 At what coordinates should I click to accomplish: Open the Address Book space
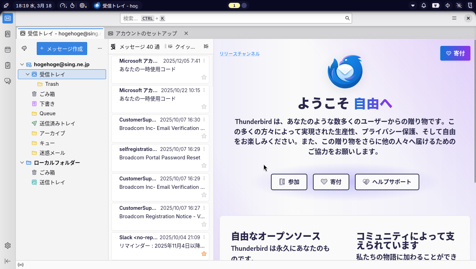(x=8, y=34)
